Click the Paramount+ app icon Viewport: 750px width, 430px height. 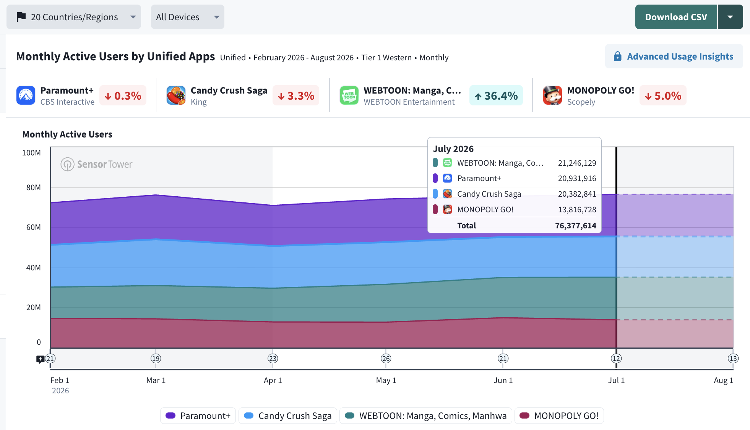[26, 95]
